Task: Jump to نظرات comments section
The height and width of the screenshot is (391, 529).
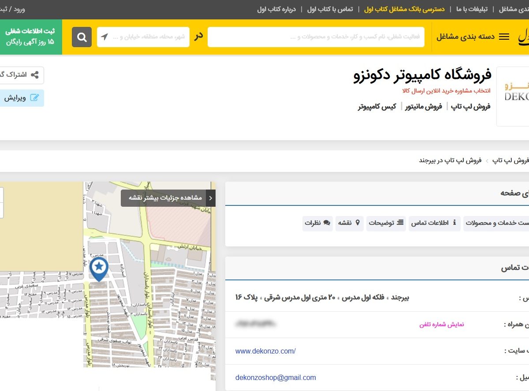Action: tap(317, 223)
